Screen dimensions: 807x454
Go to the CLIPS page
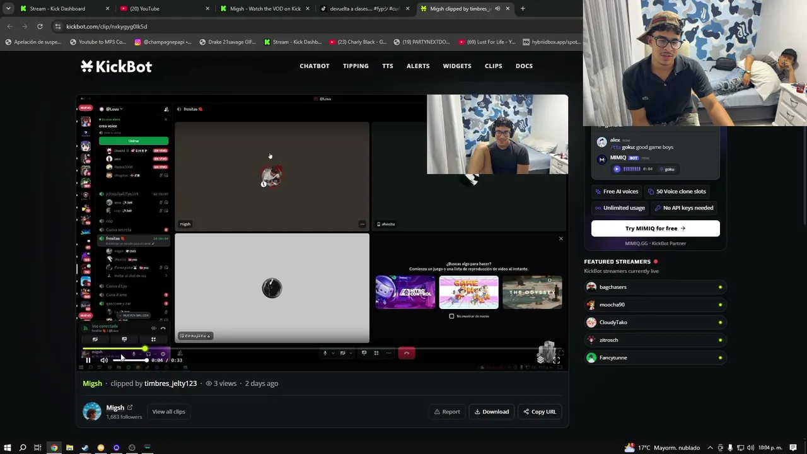click(x=494, y=66)
